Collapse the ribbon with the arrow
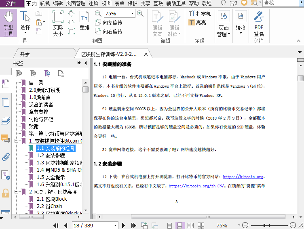This screenshot has height=229, width=304. (x=298, y=41)
